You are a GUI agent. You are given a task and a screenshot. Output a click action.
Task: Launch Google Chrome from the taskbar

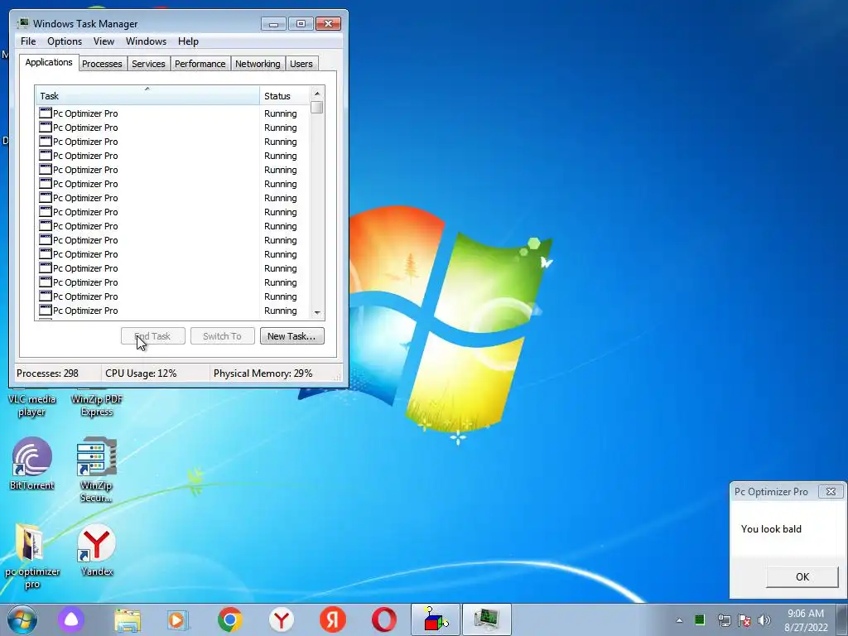[x=230, y=619]
